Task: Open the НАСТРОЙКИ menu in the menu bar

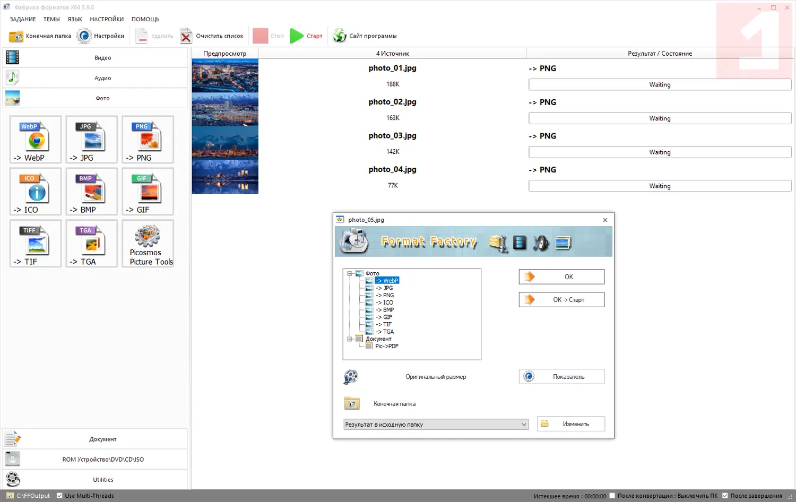Action: tap(107, 19)
